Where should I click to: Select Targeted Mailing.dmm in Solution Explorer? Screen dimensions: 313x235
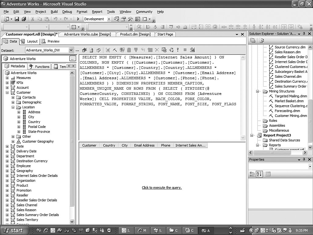pos(291,96)
